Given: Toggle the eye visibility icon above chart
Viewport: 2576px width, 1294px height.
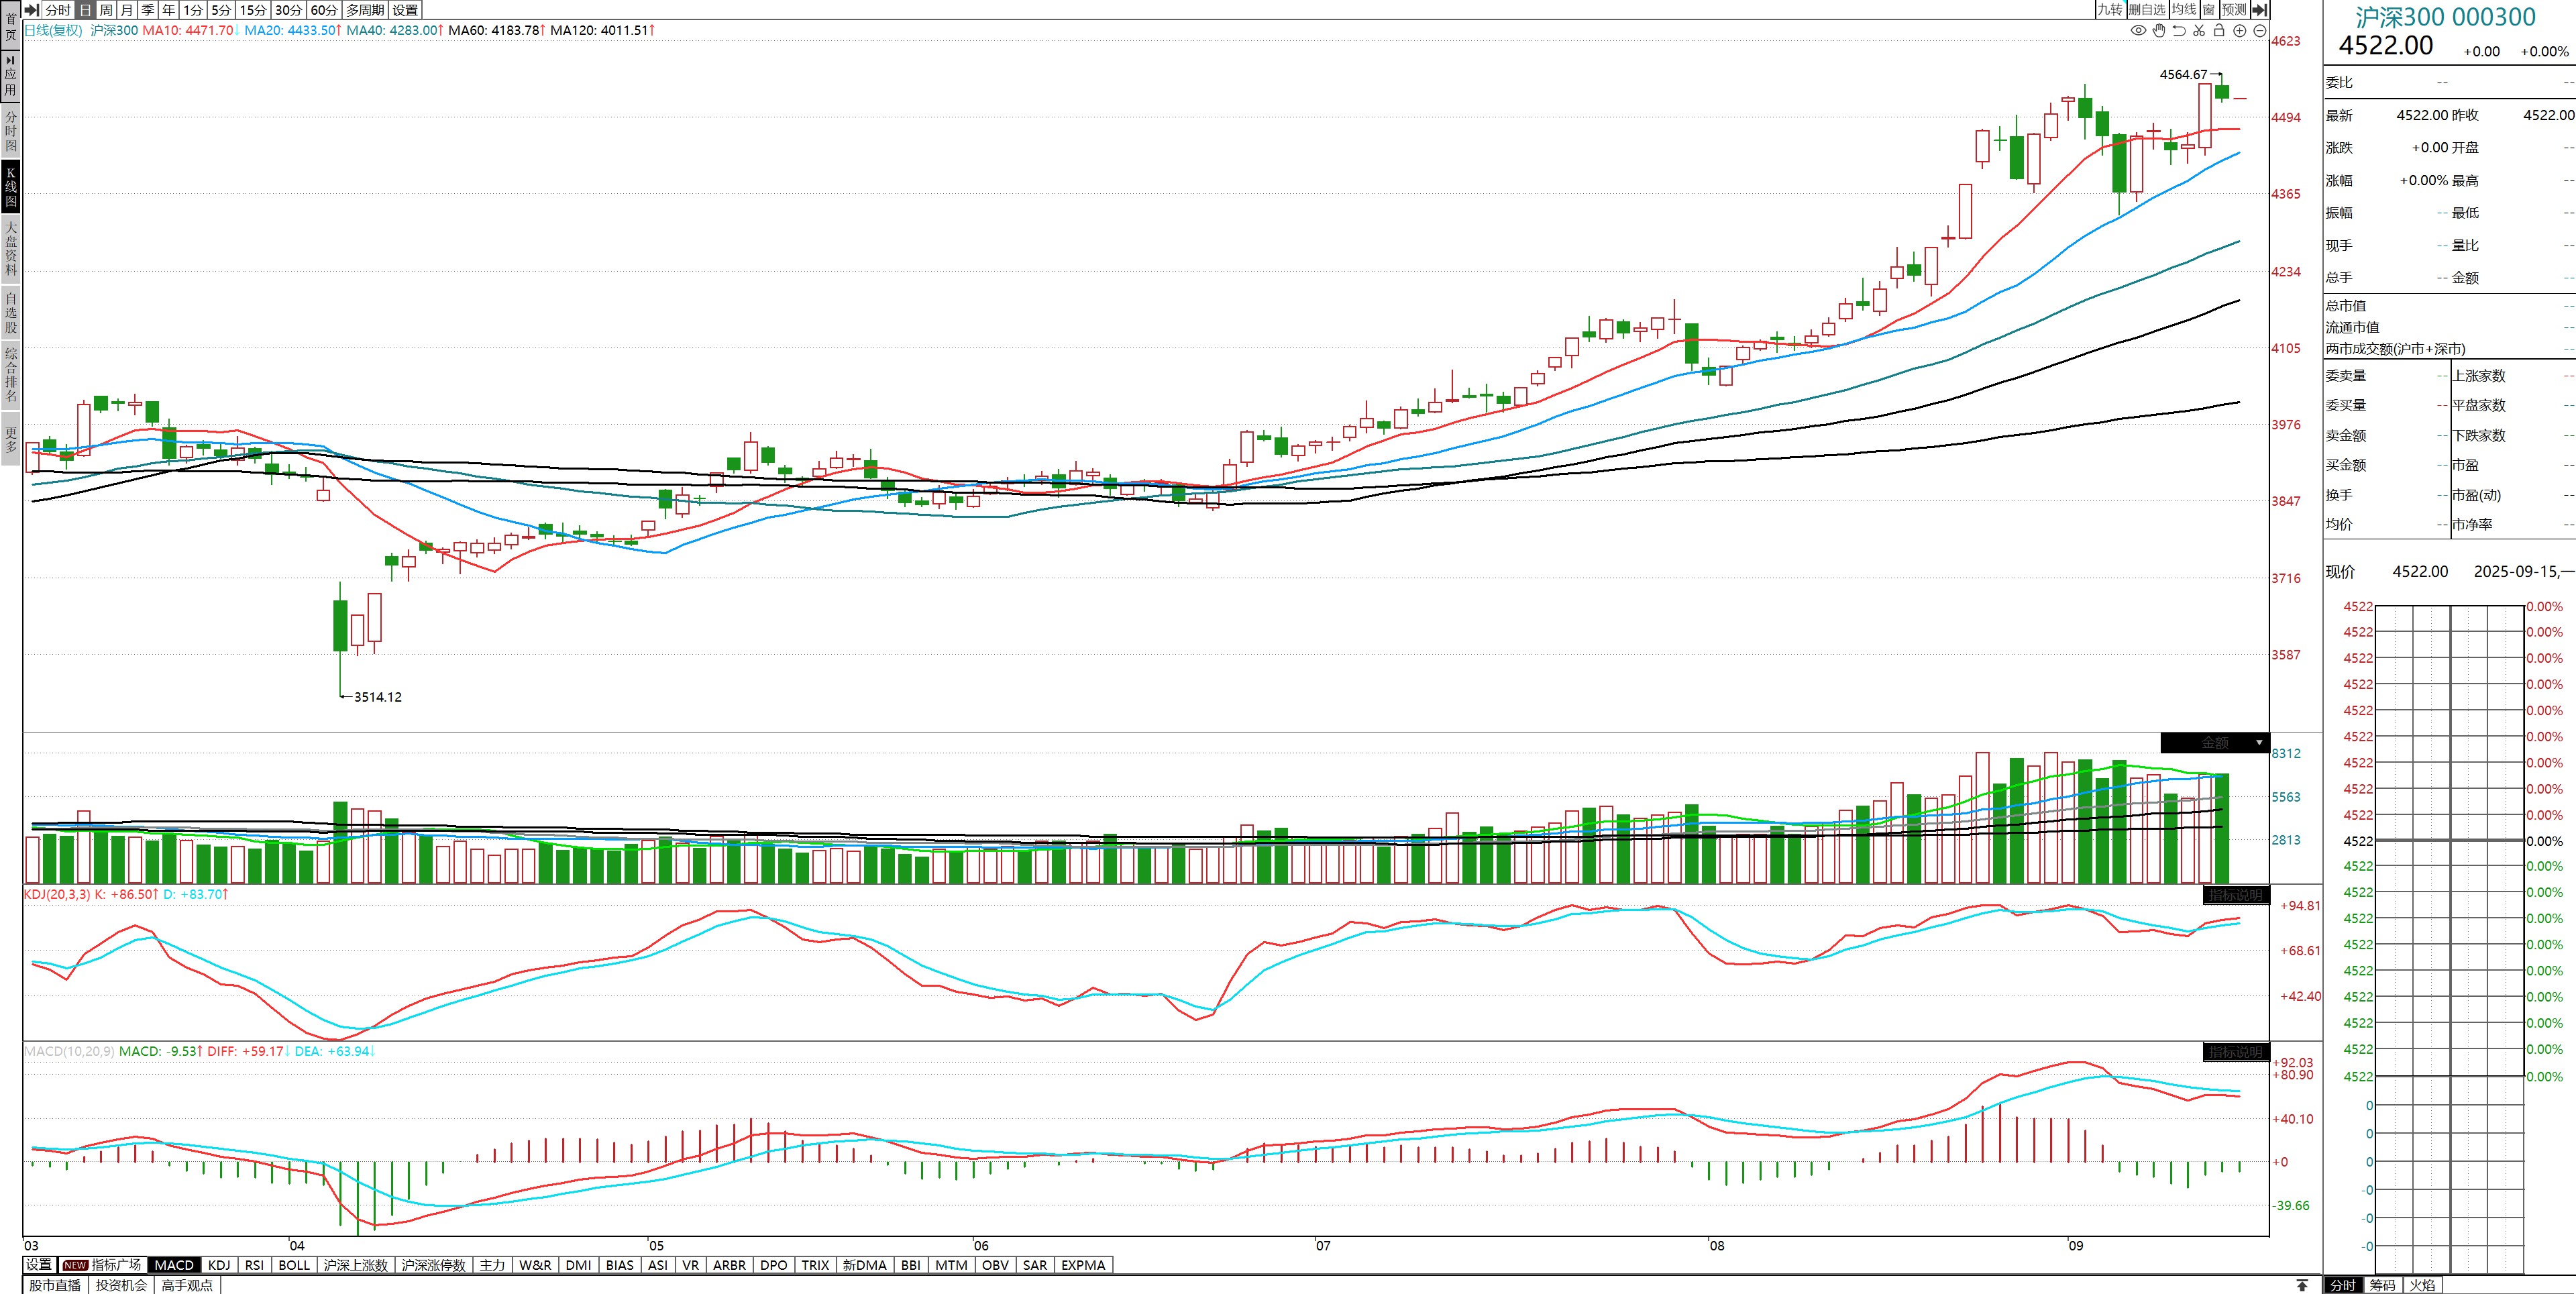Looking at the screenshot, I should (2138, 30).
